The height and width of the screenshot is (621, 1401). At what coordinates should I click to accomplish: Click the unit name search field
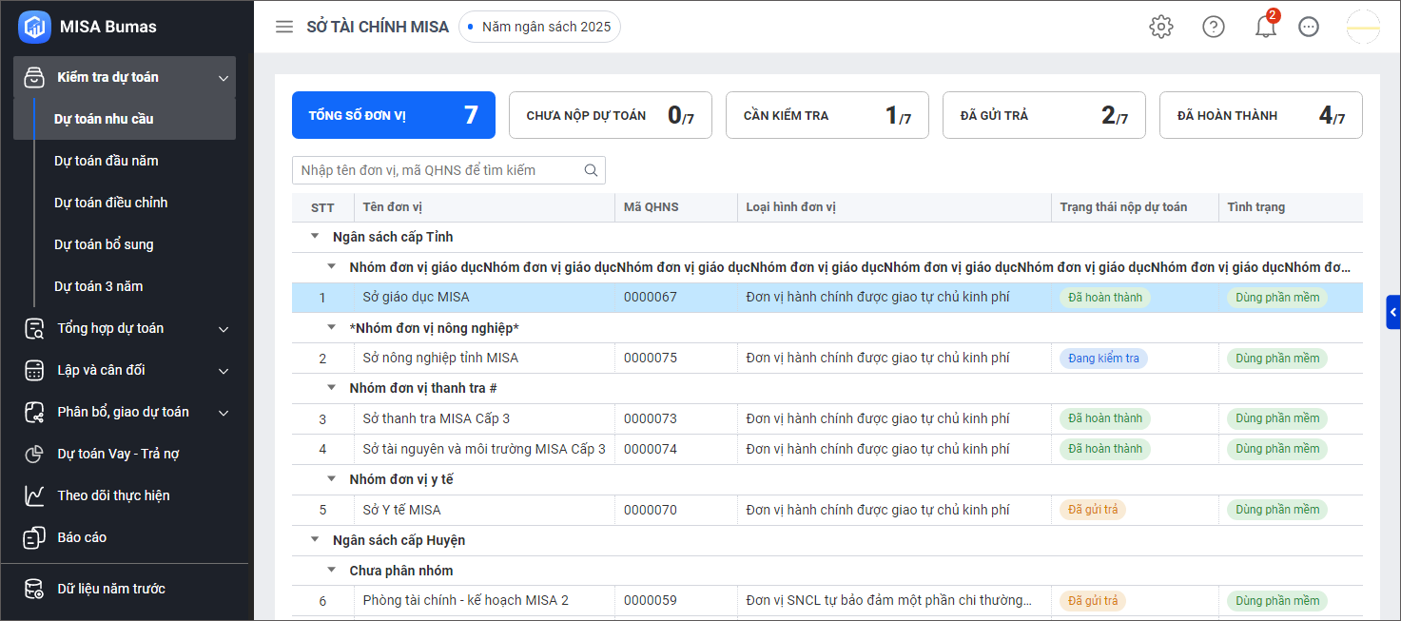pos(438,170)
